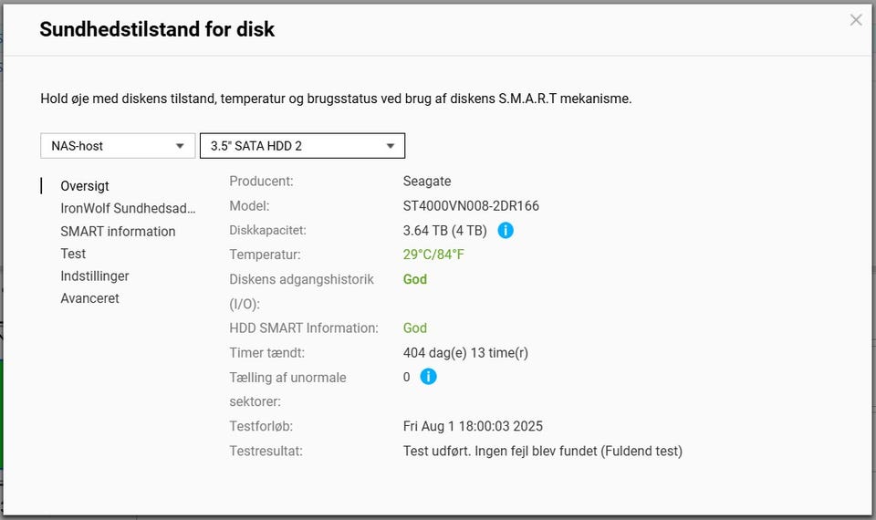Select the Avanceret section
Viewport: 876px width, 520px height.
pyautogui.click(x=89, y=298)
